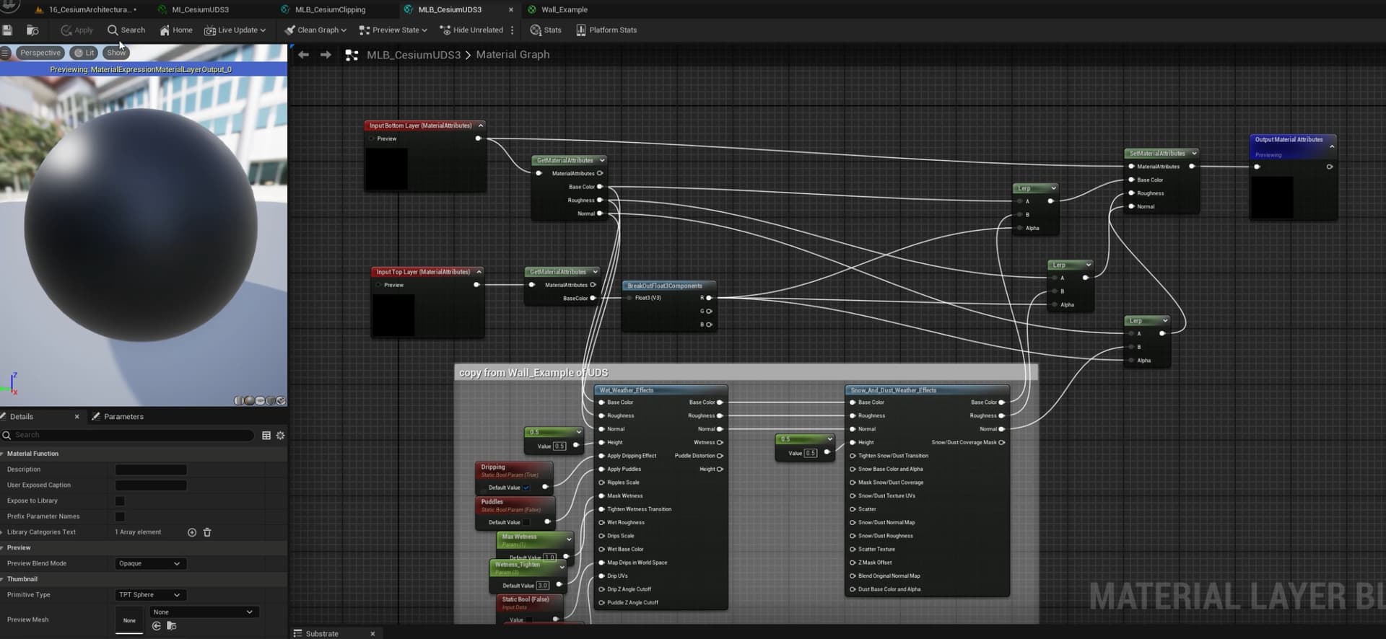Enable Prefix Parameter Names checkbox
This screenshot has width=1386, height=639.
tap(120, 516)
